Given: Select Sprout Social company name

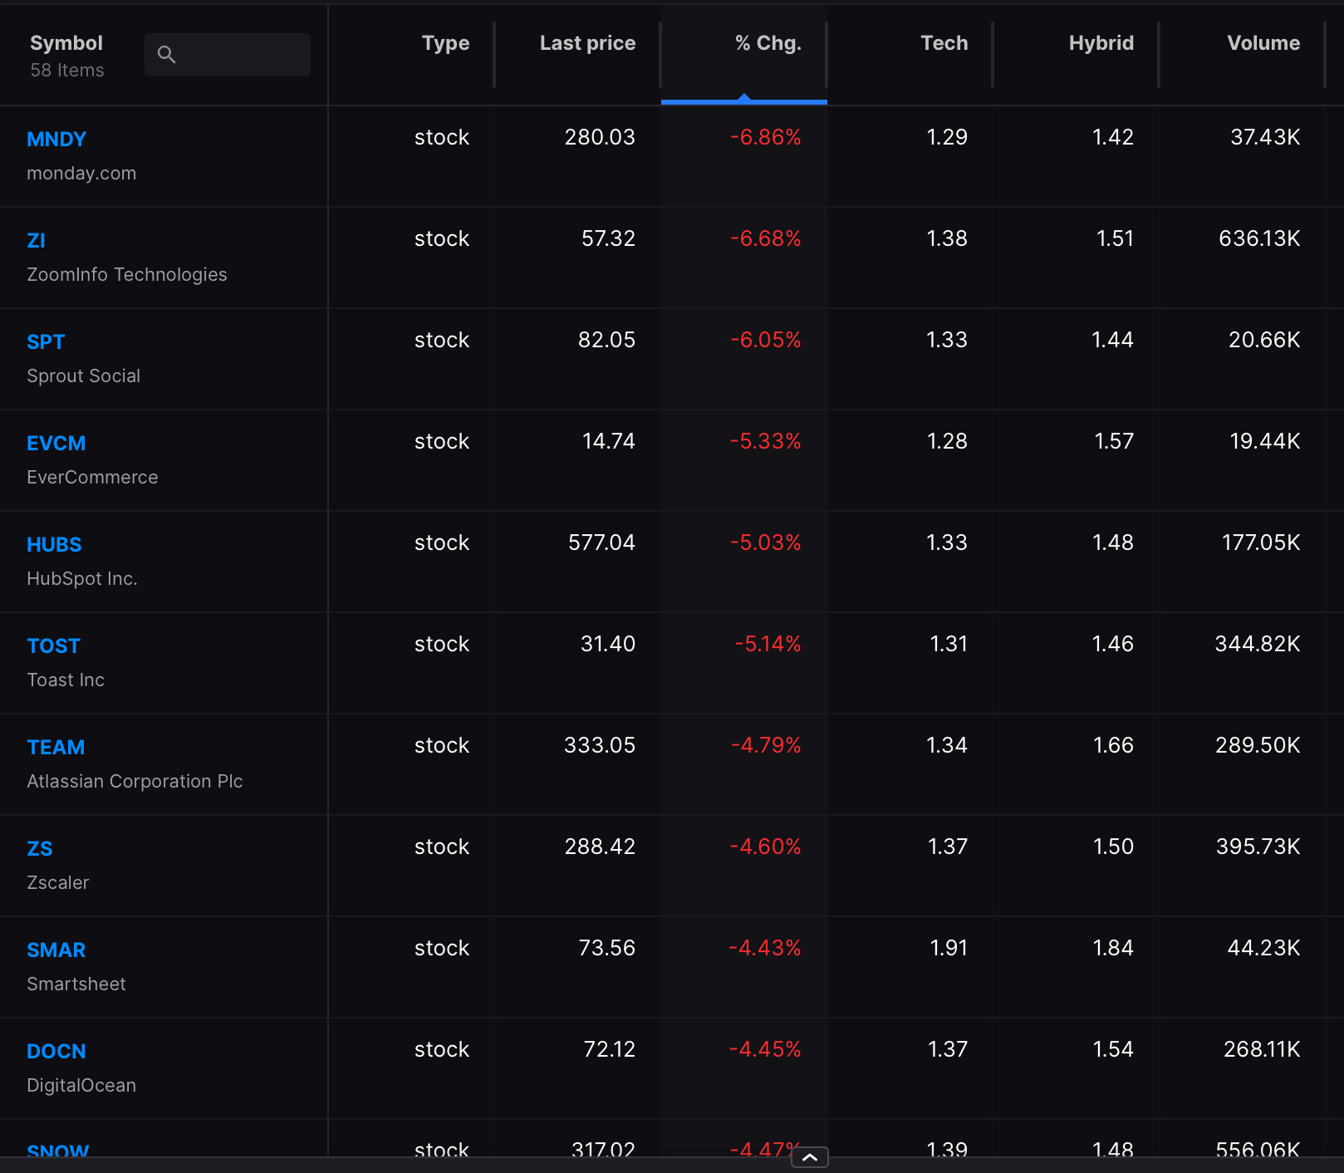Looking at the screenshot, I should (83, 376).
